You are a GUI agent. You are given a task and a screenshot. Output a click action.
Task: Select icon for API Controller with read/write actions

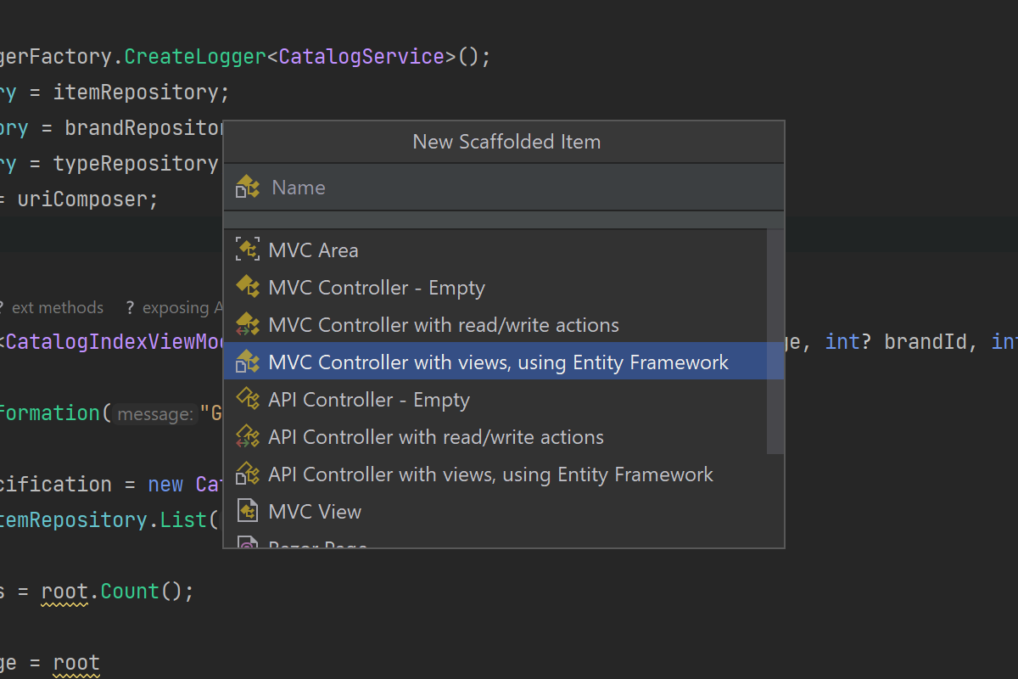tap(248, 436)
